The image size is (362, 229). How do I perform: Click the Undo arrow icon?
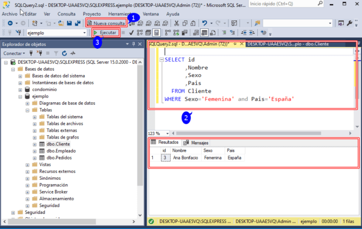[x=205, y=23]
